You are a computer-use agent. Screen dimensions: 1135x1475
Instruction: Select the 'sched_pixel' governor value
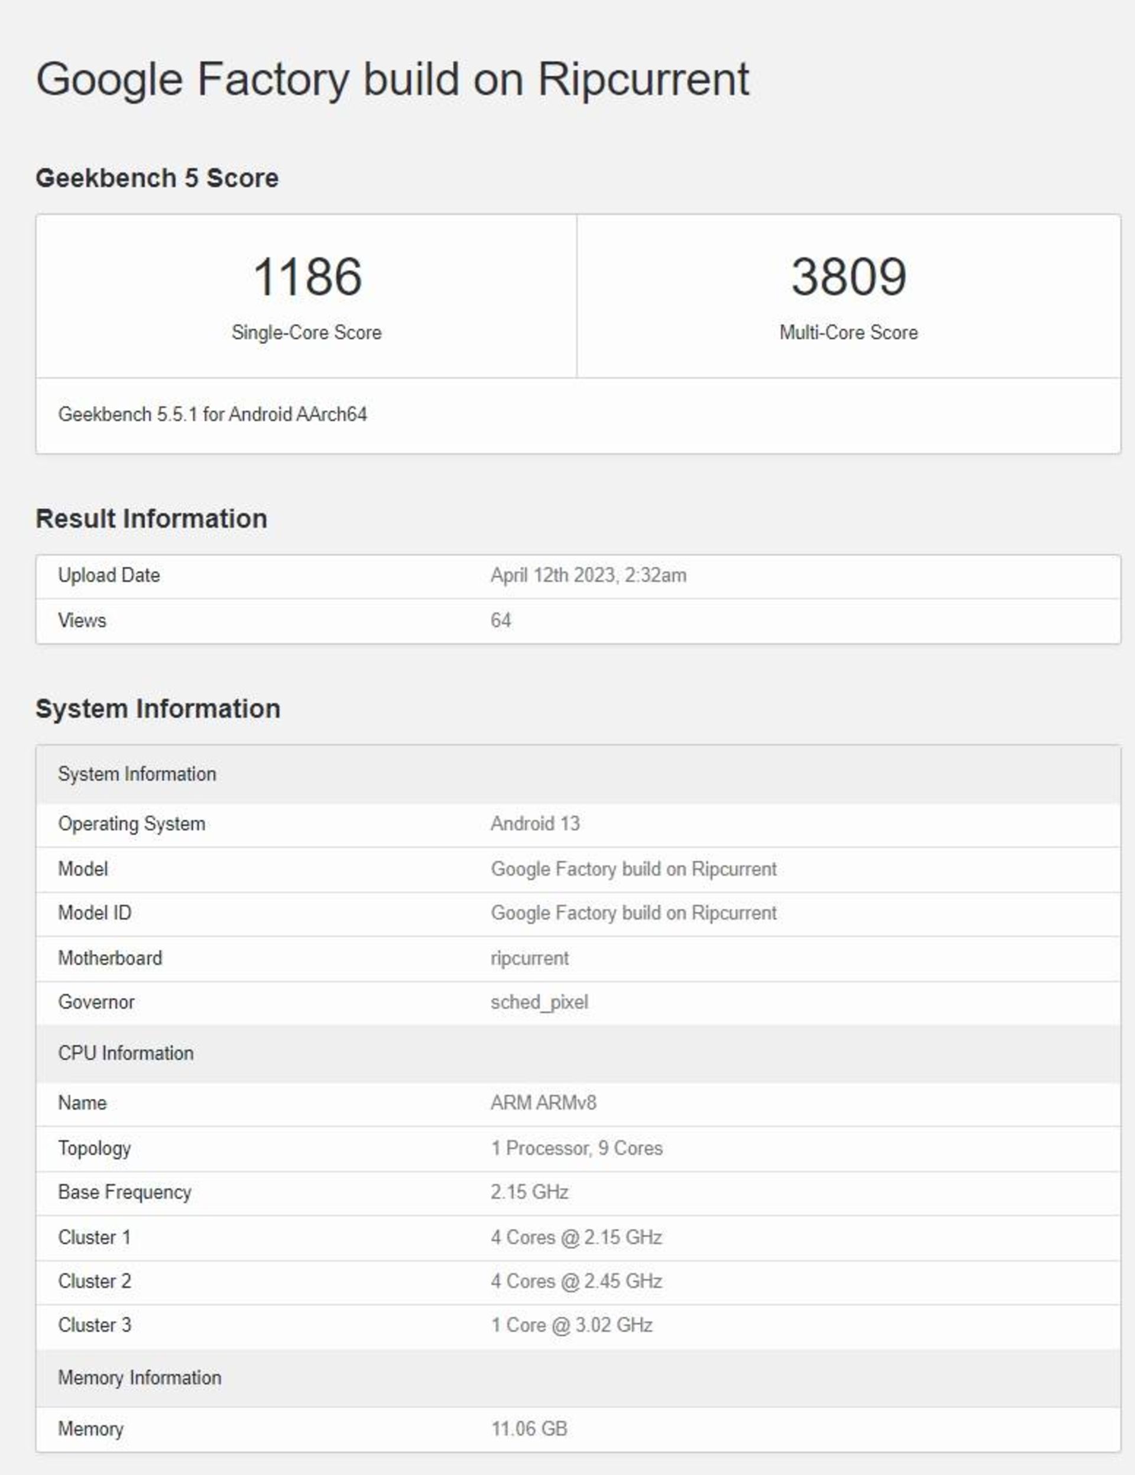[539, 1002]
